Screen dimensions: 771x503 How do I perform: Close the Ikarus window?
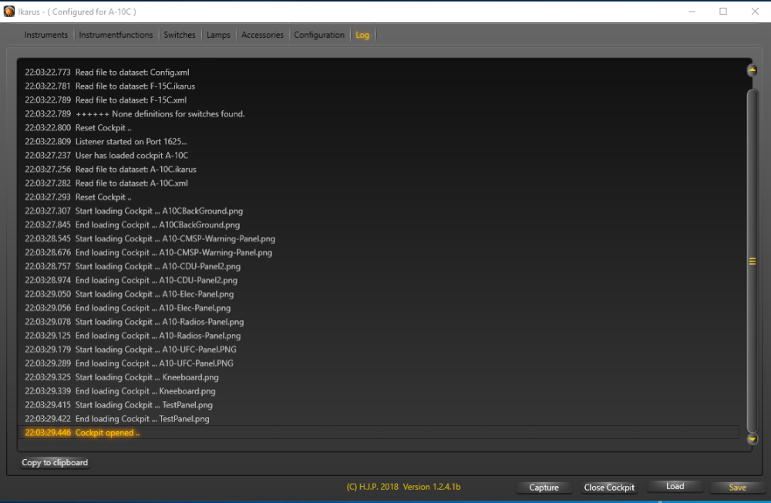click(x=755, y=12)
